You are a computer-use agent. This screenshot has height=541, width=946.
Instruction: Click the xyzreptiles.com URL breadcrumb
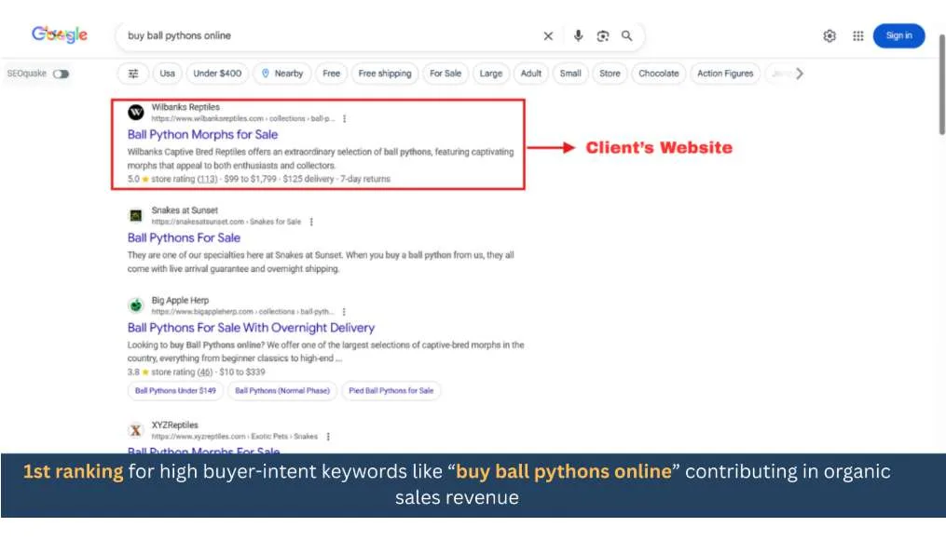(234, 436)
